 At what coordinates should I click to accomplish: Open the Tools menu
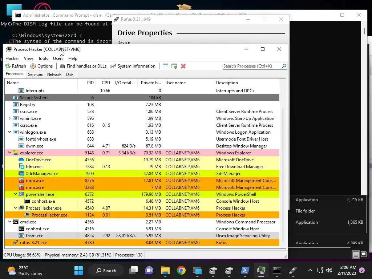43,58
